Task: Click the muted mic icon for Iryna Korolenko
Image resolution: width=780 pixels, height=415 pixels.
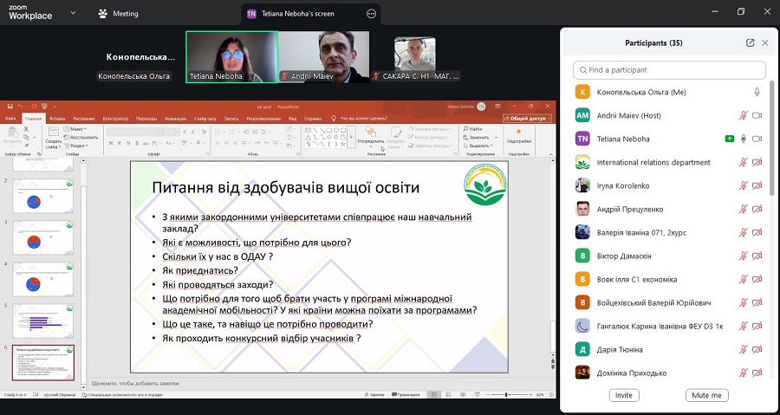Action: click(x=743, y=185)
